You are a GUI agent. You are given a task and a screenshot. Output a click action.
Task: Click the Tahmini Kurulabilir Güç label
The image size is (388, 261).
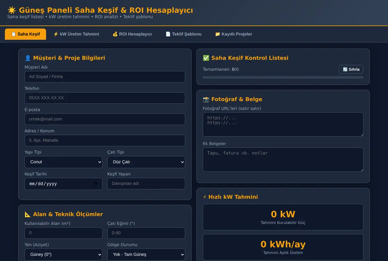point(283,222)
